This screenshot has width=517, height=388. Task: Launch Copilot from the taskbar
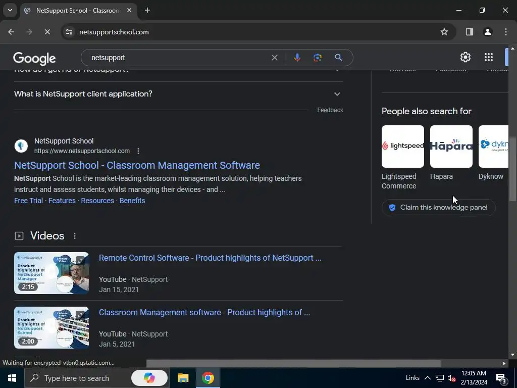[149, 378]
